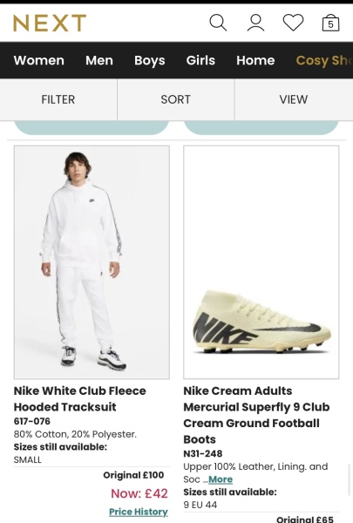Open the favourites heart icon
Viewport: 353px width, 523px height.
[293, 23]
